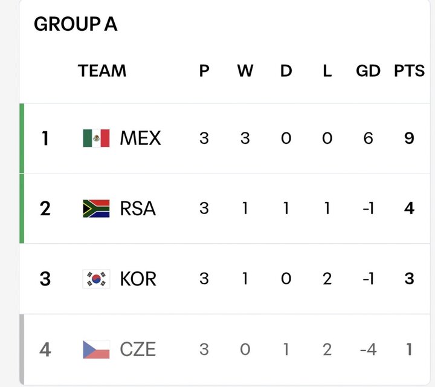The image size is (435, 387).
Task: Click the South Korea flag icon
Action: click(96, 279)
